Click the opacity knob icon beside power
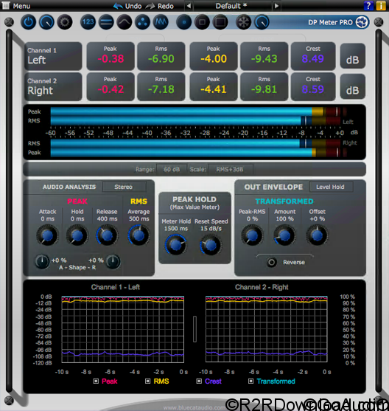Screen dimensions: 389x411 (x=46, y=22)
